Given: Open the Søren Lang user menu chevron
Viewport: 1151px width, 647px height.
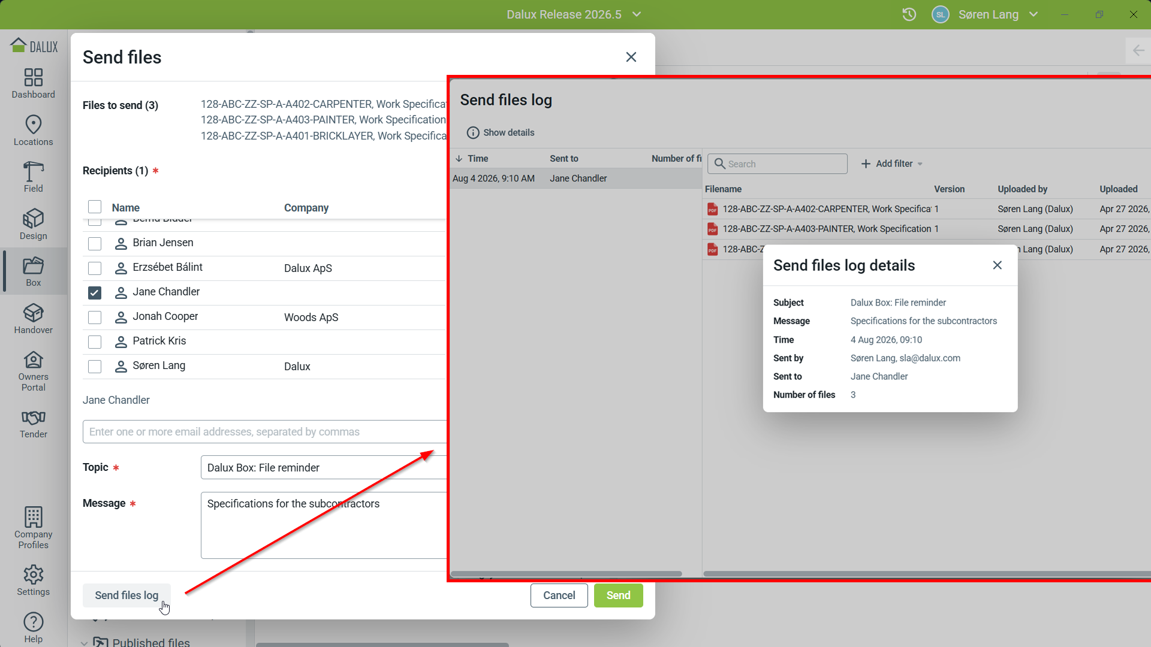Looking at the screenshot, I should [1034, 14].
